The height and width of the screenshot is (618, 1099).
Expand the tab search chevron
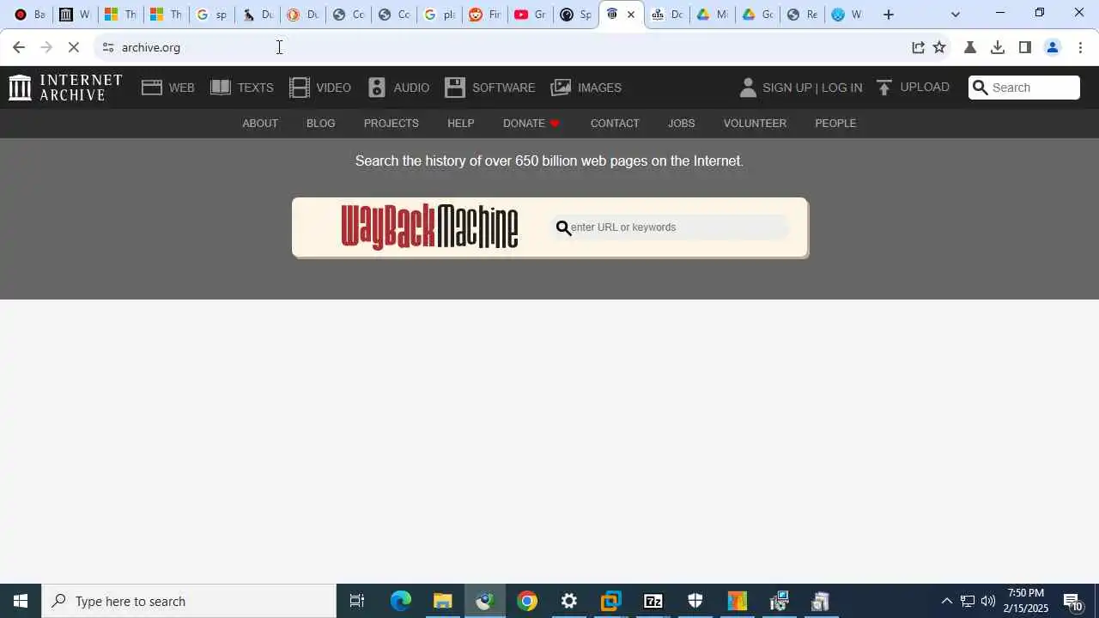[956, 15]
